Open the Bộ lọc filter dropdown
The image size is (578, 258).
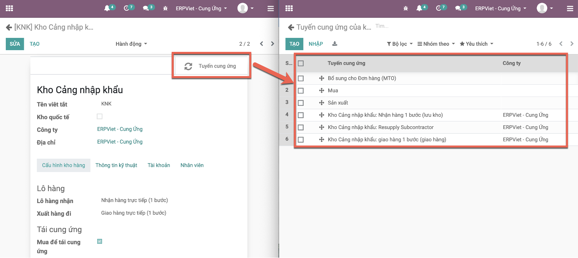coord(400,44)
